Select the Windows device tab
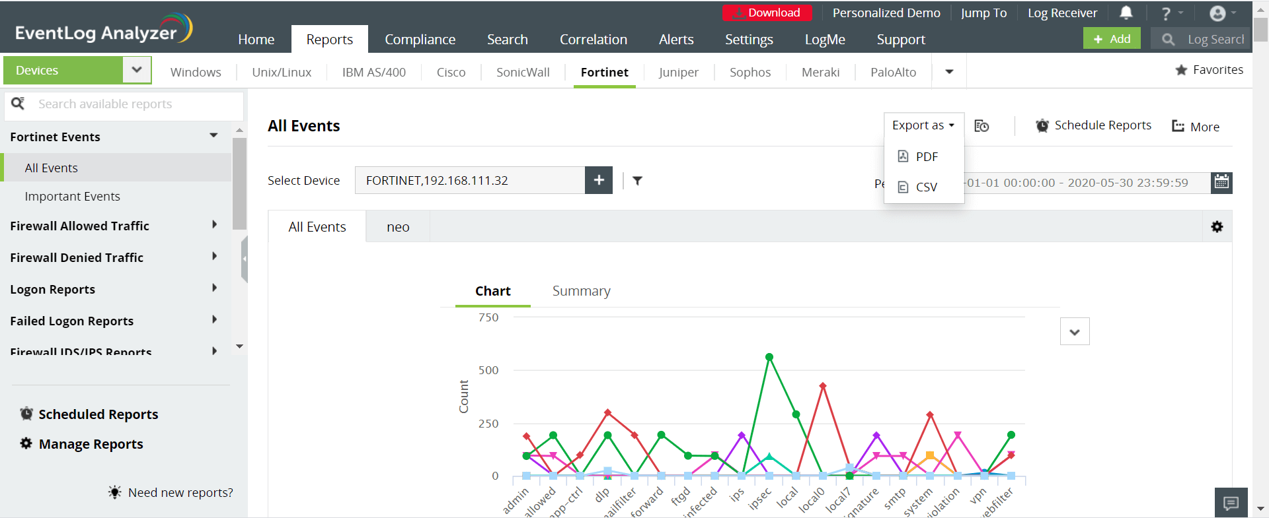 coord(196,73)
